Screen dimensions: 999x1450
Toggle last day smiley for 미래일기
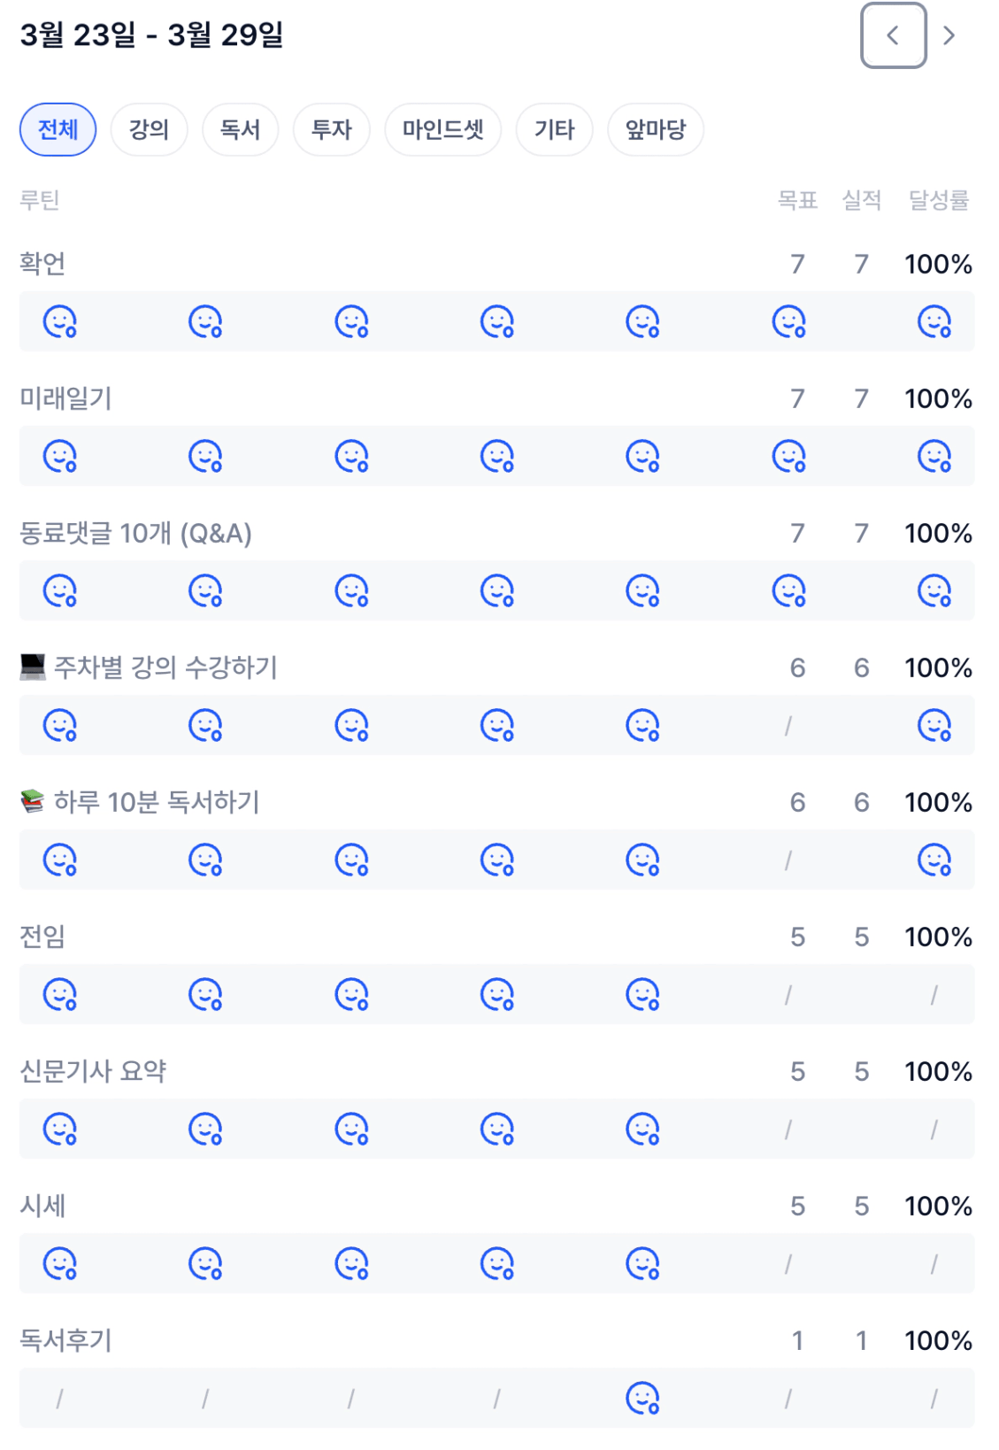pos(934,457)
